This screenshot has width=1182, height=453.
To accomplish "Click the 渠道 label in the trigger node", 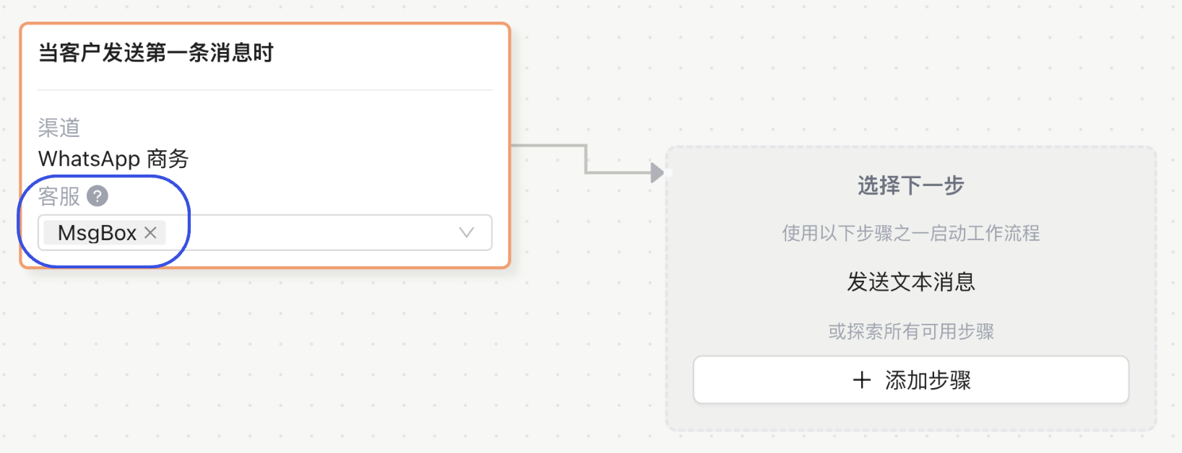I will [59, 128].
